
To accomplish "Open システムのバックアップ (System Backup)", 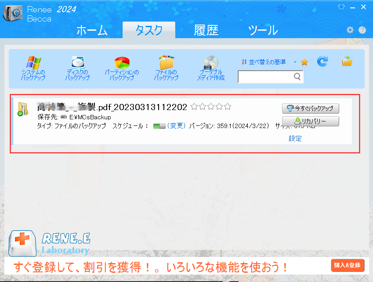I will (33, 68).
